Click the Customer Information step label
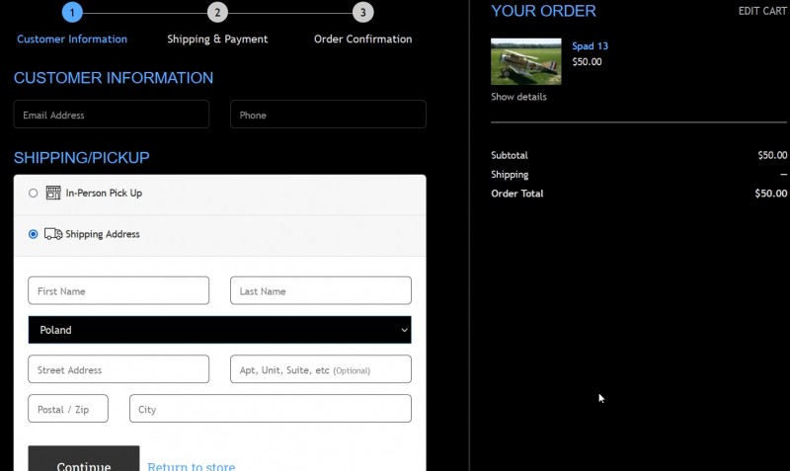The height and width of the screenshot is (471, 790). 72,39
